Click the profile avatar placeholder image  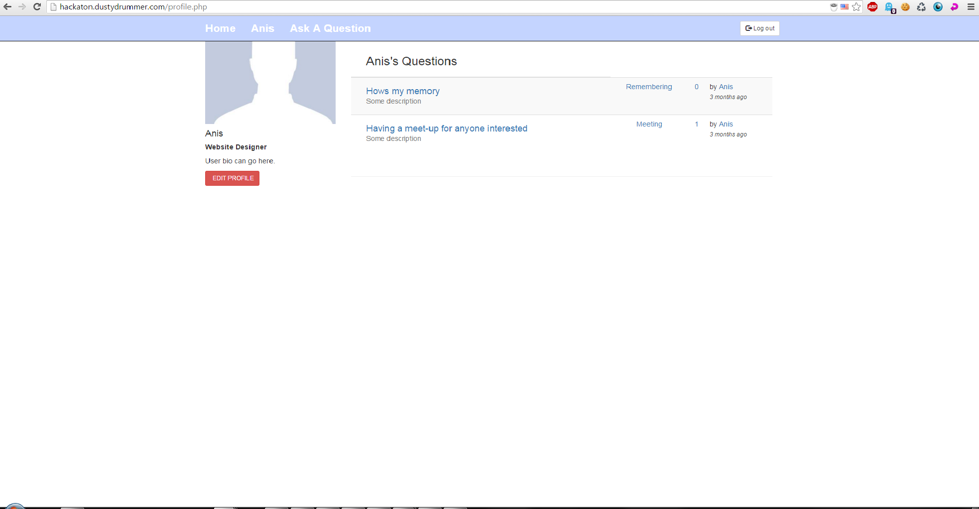[x=270, y=83]
